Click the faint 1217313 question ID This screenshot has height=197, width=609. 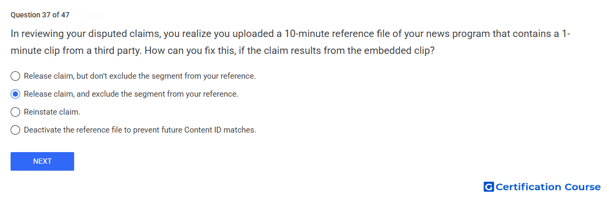pyautogui.click(x=89, y=15)
